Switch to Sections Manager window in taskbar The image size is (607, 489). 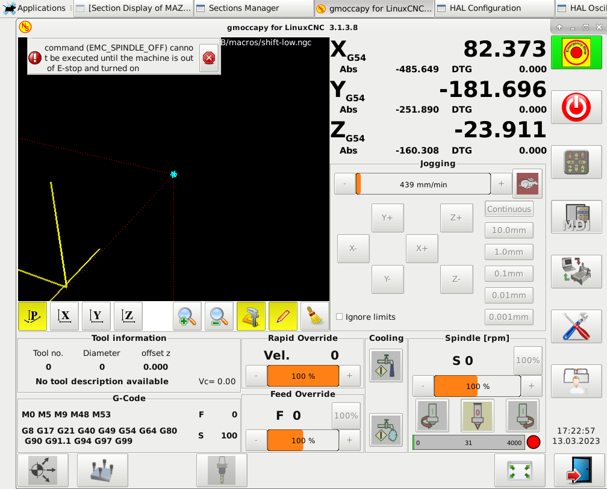click(x=254, y=8)
